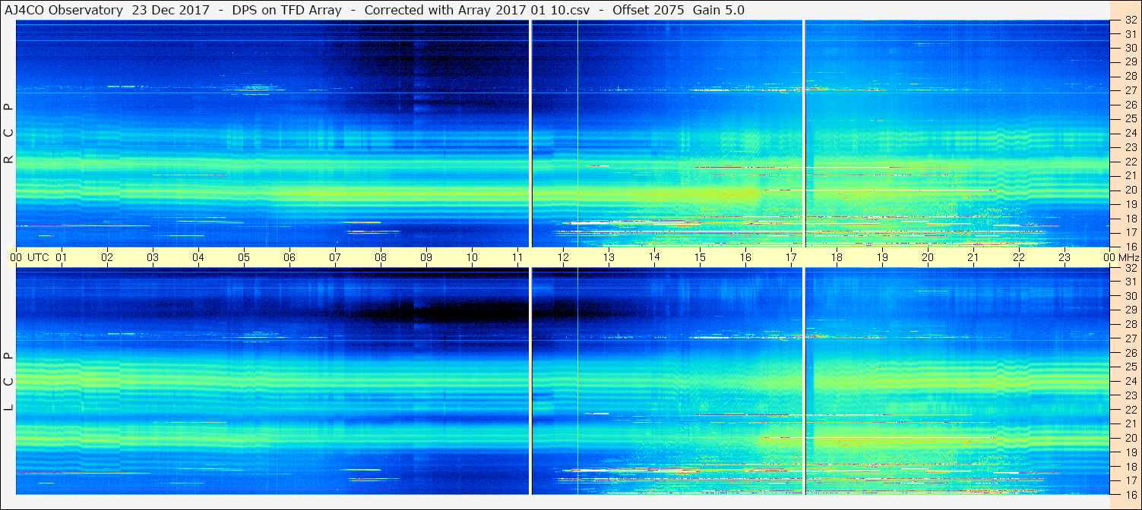Select the 13 hour tick on the time axis
The image size is (1142, 510).
tap(609, 257)
